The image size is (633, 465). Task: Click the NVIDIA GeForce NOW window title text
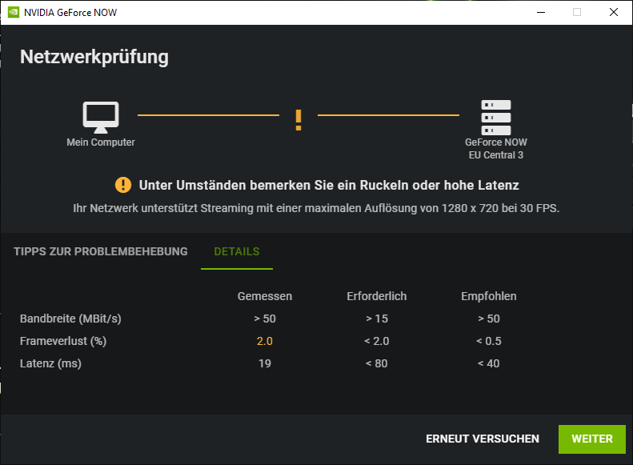pyautogui.click(x=70, y=13)
